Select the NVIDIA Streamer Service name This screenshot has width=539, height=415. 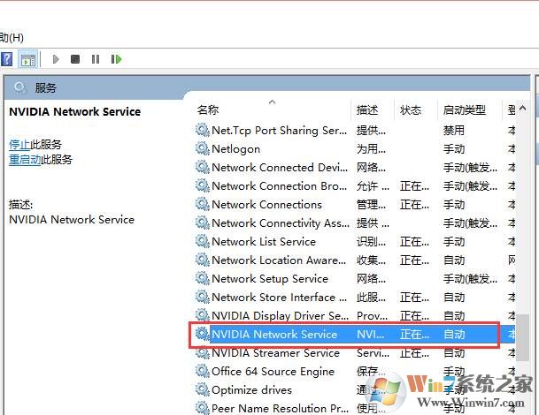click(x=275, y=352)
